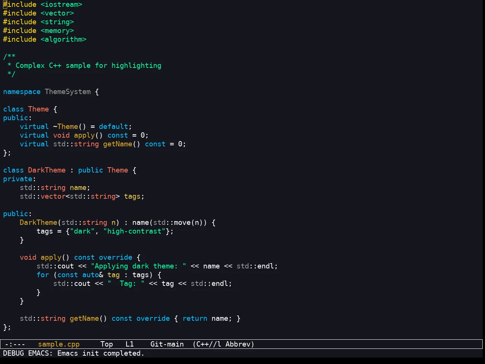Click the " Tag: " string literal

click(126, 284)
